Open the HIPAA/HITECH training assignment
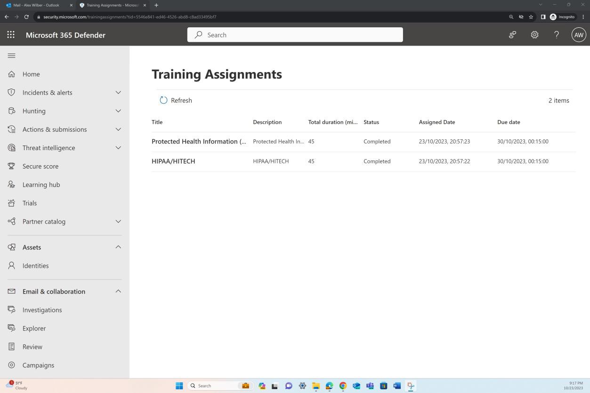Screen dimensions: 590x393 coord(173,161)
